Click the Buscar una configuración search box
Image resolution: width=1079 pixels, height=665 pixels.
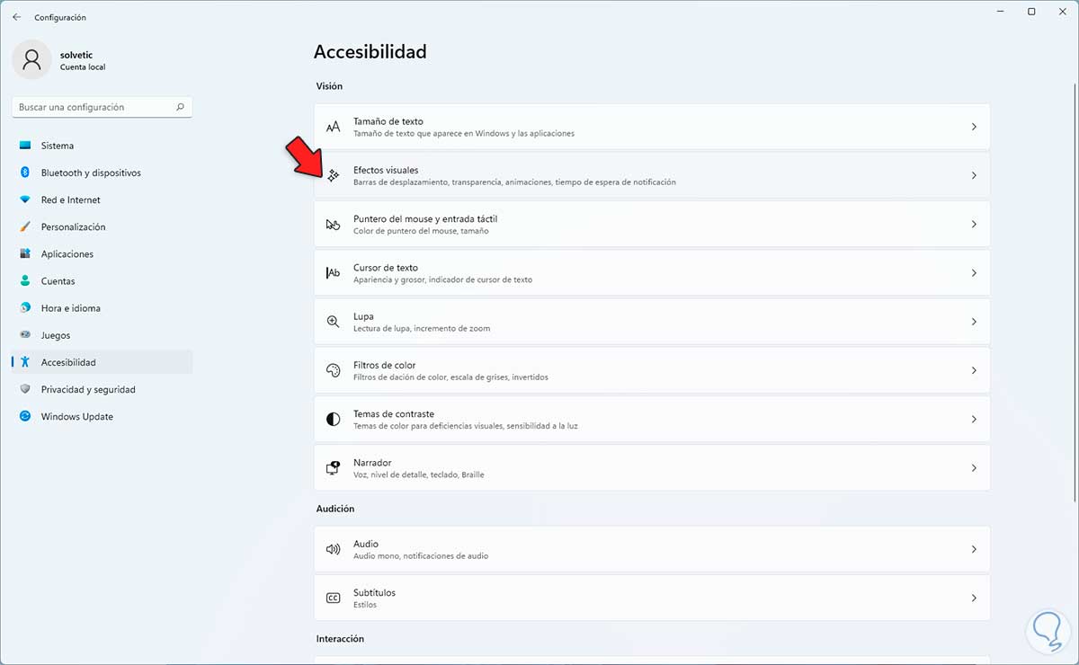click(x=94, y=107)
